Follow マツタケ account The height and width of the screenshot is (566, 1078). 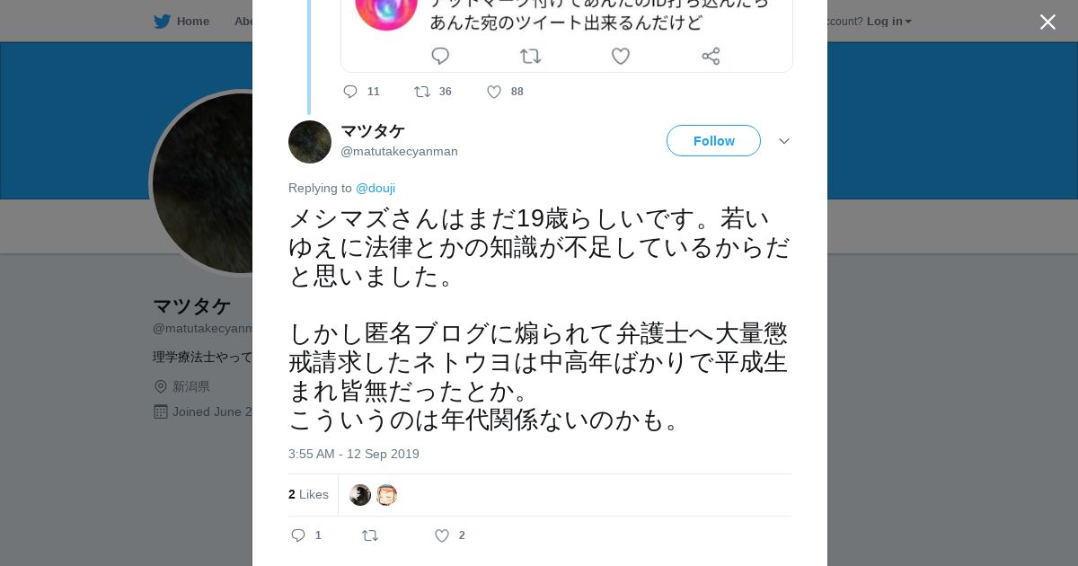pyautogui.click(x=713, y=141)
